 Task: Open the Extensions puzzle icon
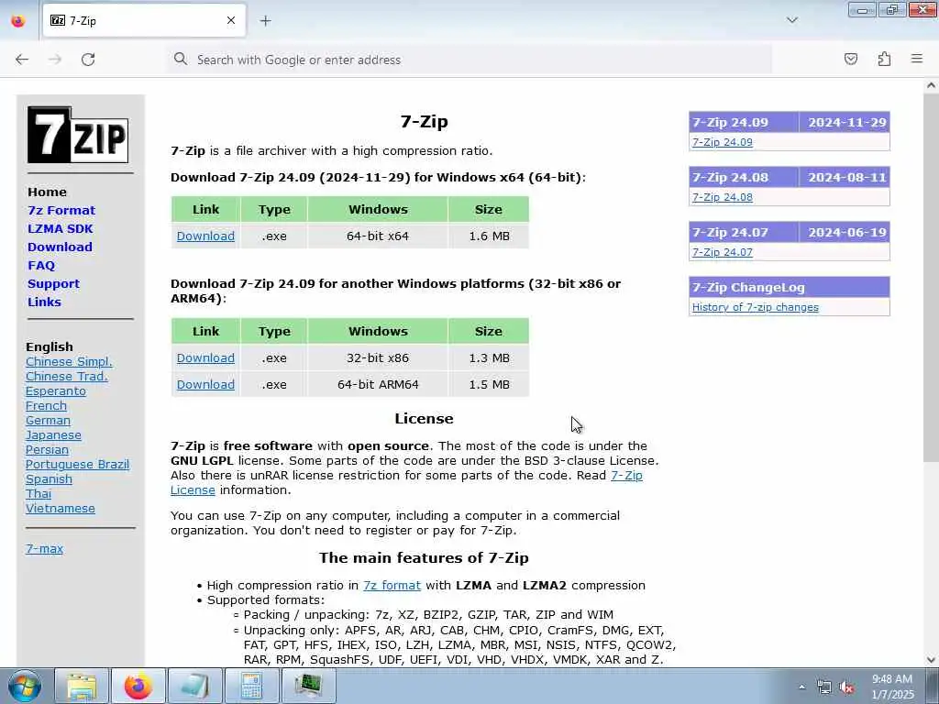[x=884, y=59]
